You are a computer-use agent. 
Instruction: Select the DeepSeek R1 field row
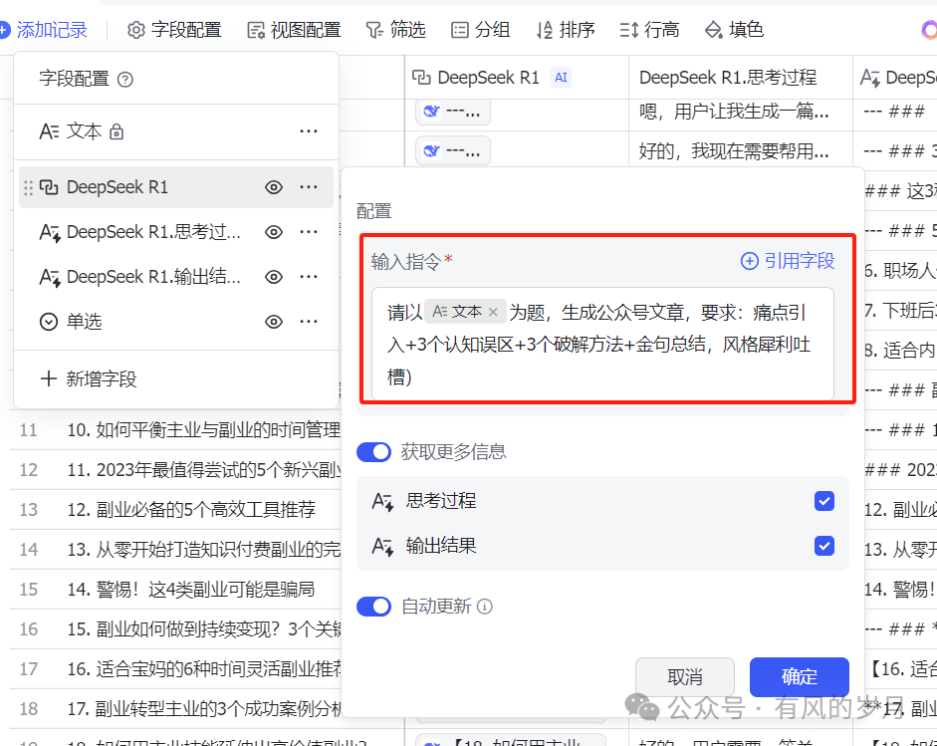(x=176, y=187)
